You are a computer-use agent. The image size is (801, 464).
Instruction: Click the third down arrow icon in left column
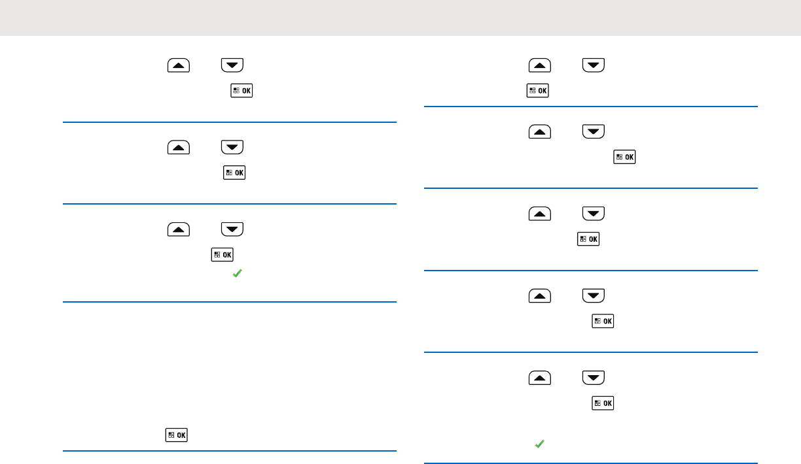coord(232,229)
